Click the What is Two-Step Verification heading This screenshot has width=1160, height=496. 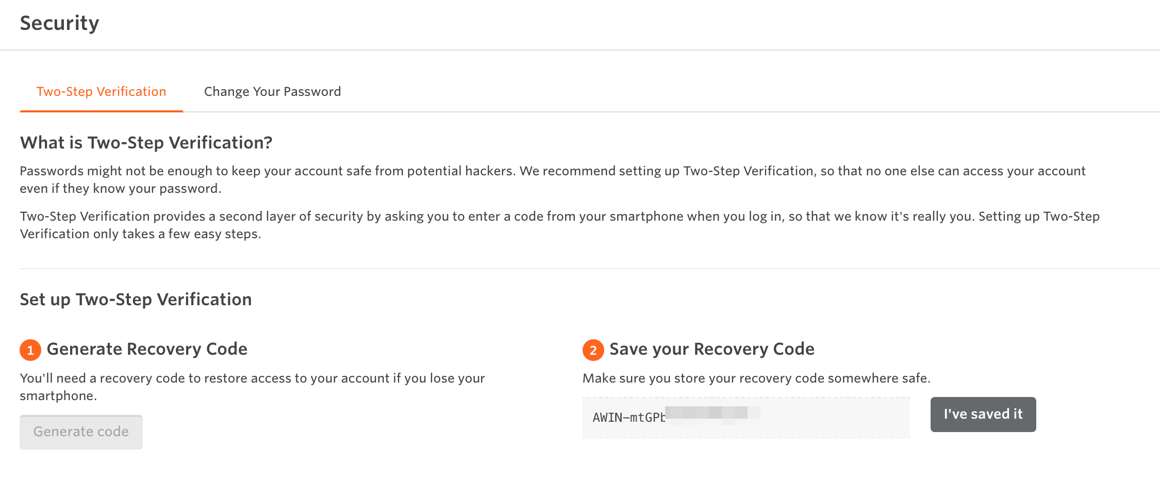(x=146, y=142)
